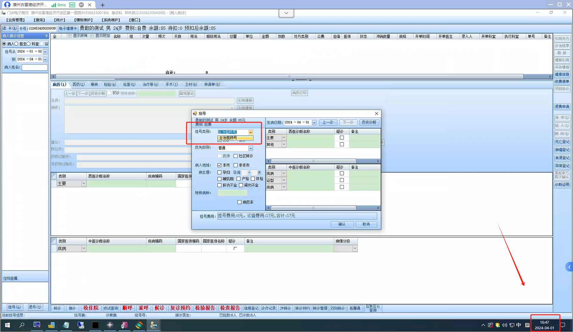The height and width of the screenshot is (332, 573).
Task: Select the 病人 radio button
Action: coord(4,44)
